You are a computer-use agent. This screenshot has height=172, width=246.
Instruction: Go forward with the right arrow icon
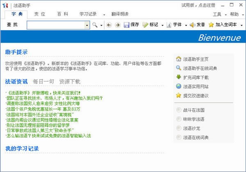pos(118,25)
